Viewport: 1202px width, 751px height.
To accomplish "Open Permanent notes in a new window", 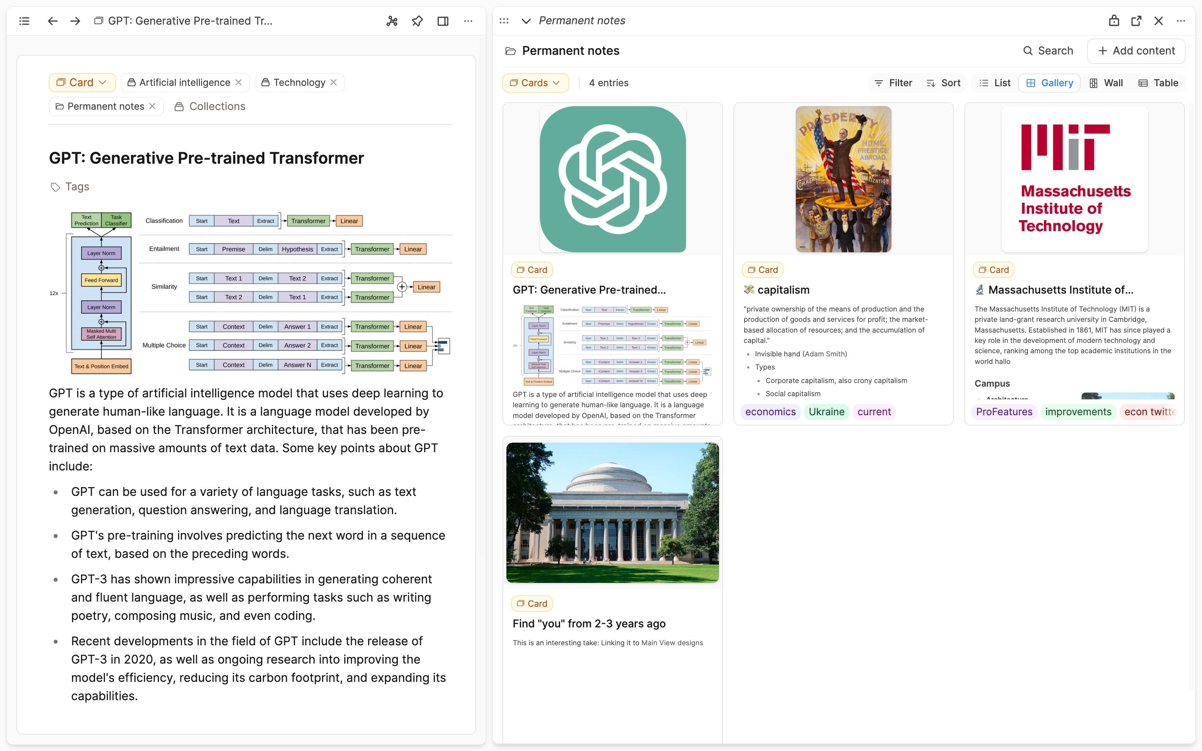I will click(1136, 21).
